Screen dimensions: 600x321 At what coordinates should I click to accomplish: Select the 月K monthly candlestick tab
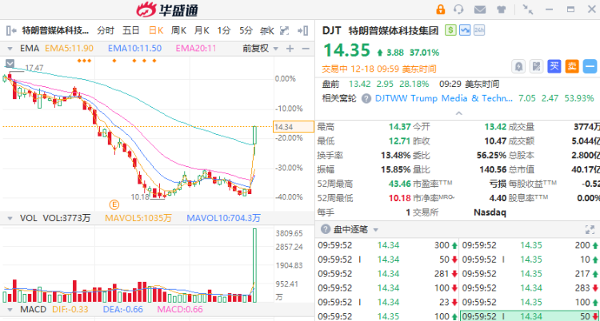point(202,30)
